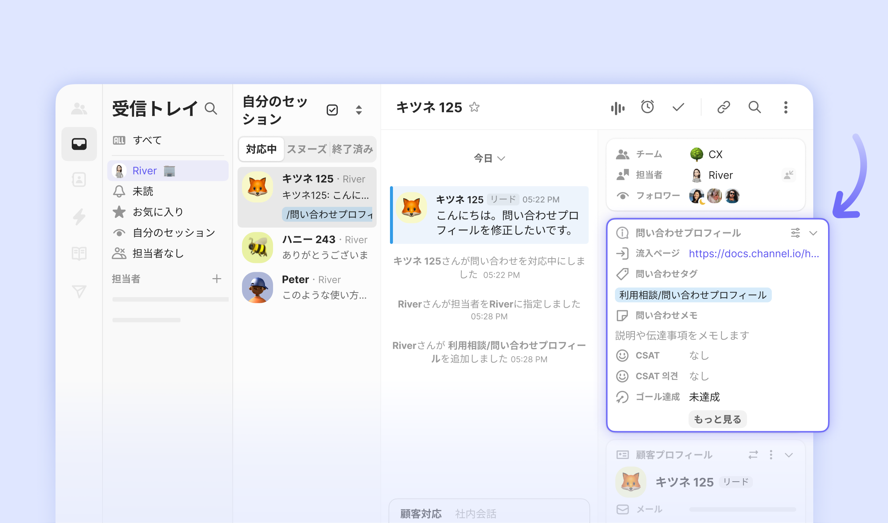This screenshot has height=523, width=888.
Task: Toggle multi-select checkbox in session list
Action: click(x=332, y=110)
